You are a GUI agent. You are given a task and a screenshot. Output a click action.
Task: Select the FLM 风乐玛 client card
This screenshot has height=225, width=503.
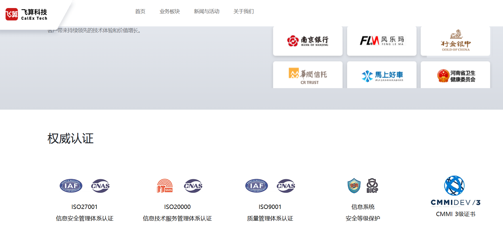pyautogui.click(x=382, y=41)
